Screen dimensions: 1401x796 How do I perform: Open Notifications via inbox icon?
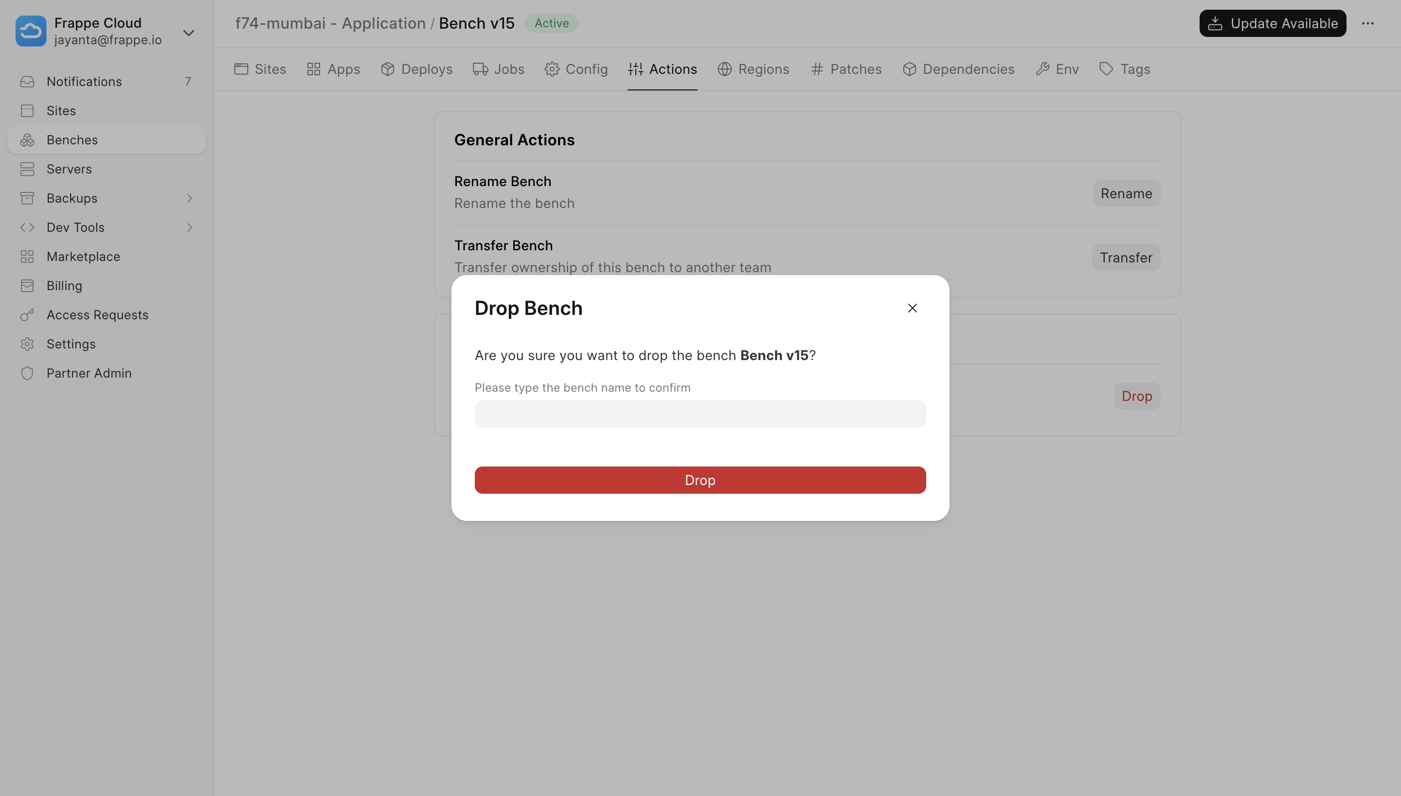tap(27, 82)
